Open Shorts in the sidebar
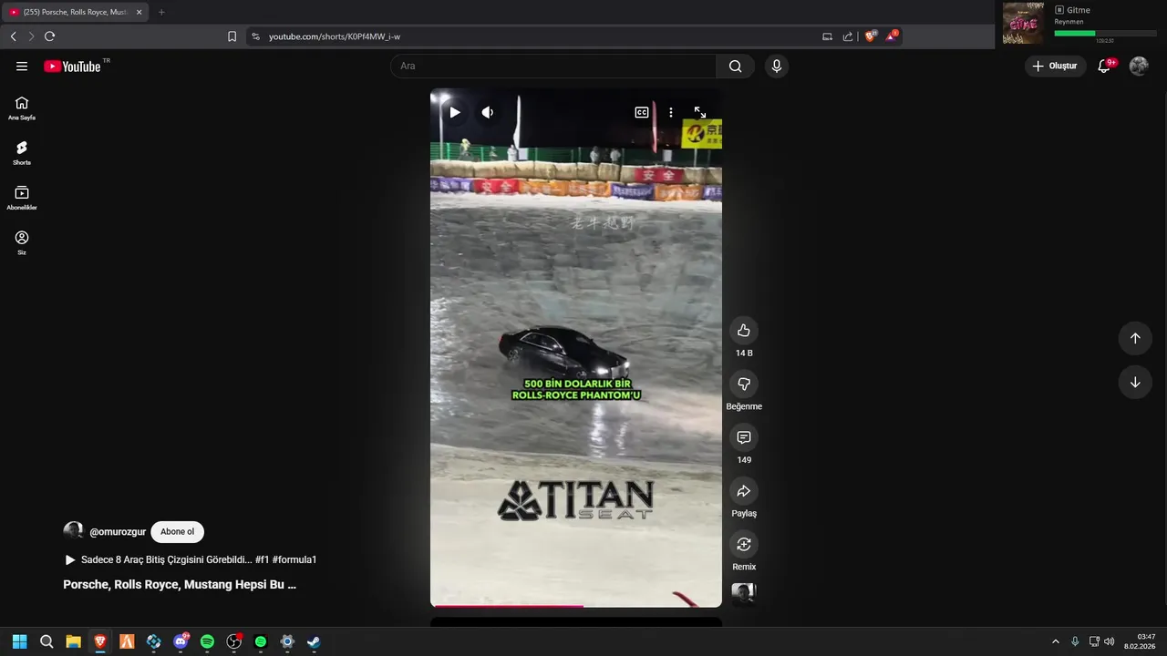This screenshot has width=1167, height=656. click(22, 153)
